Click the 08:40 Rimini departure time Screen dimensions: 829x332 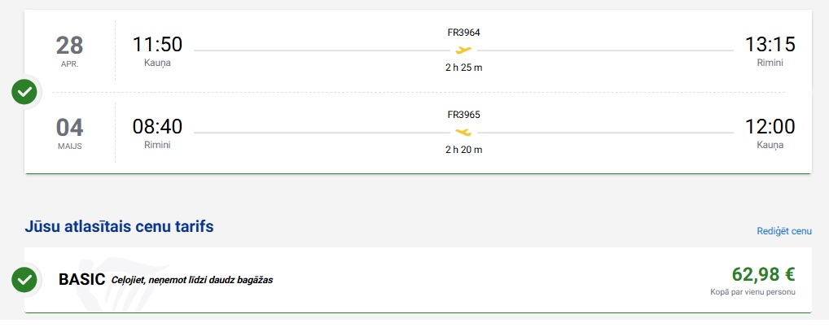(x=157, y=127)
